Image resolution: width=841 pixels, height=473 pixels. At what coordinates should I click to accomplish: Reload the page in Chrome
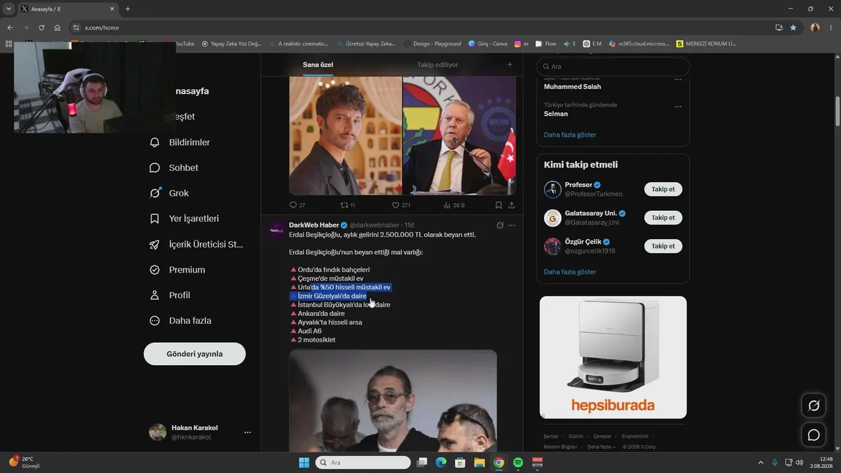(41, 28)
